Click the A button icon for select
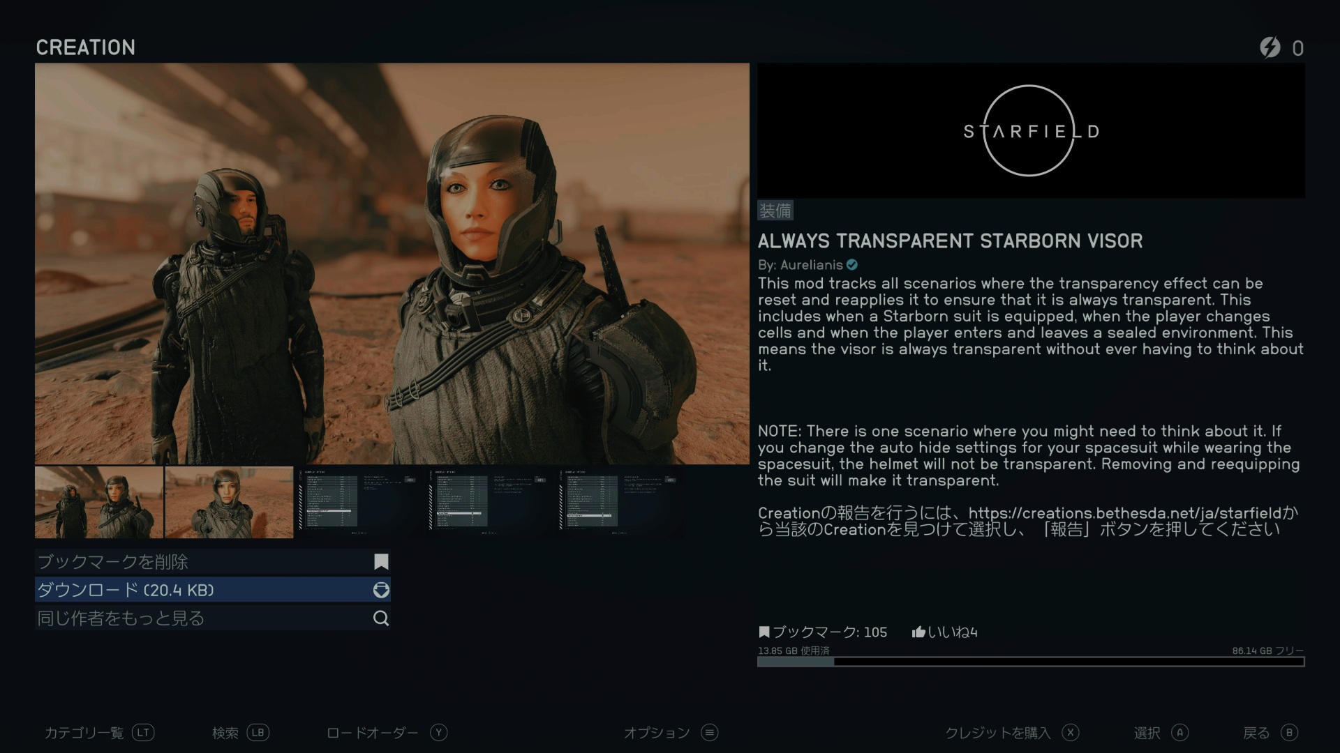The width and height of the screenshot is (1340, 753). [x=1180, y=732]
